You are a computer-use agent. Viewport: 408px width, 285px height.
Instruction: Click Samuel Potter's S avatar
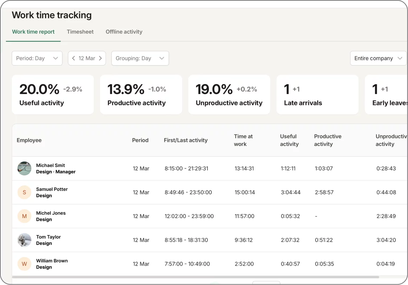24,192
